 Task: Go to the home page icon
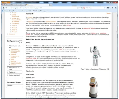116,8
